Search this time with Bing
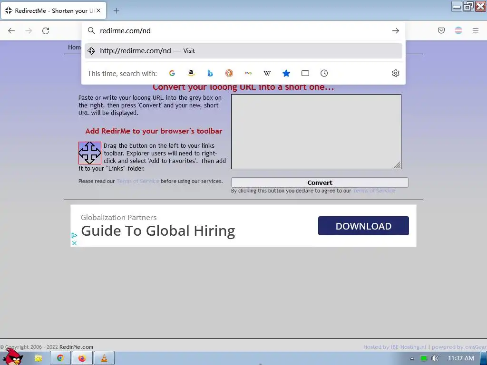 click(210, 73)
